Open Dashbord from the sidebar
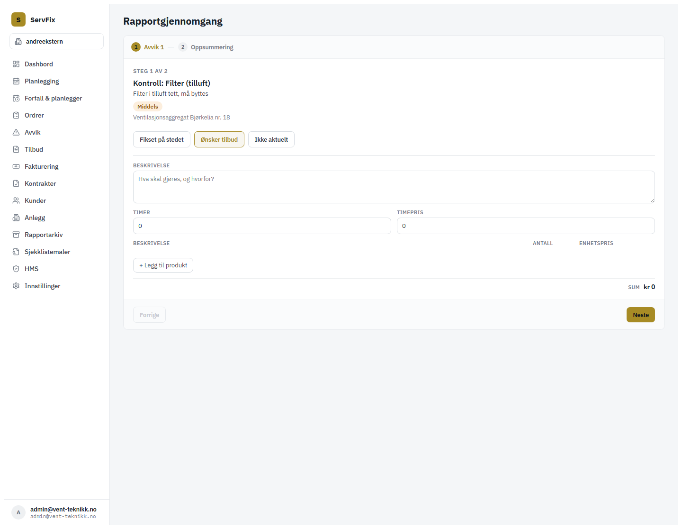This screenshot has width=682, height=529. click(56, 64)
